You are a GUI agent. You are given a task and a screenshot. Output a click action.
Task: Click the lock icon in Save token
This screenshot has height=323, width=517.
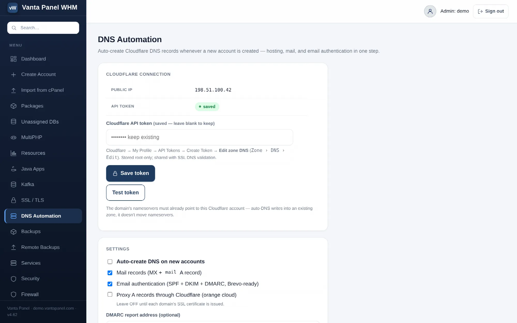(x=115, y=173)
